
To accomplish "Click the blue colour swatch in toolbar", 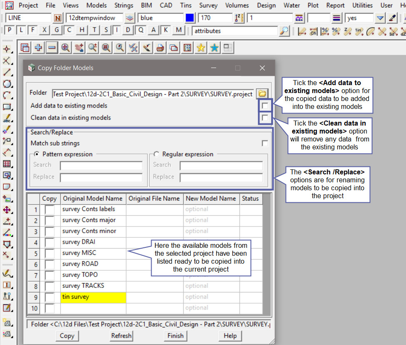I will [x=190, y=18].
